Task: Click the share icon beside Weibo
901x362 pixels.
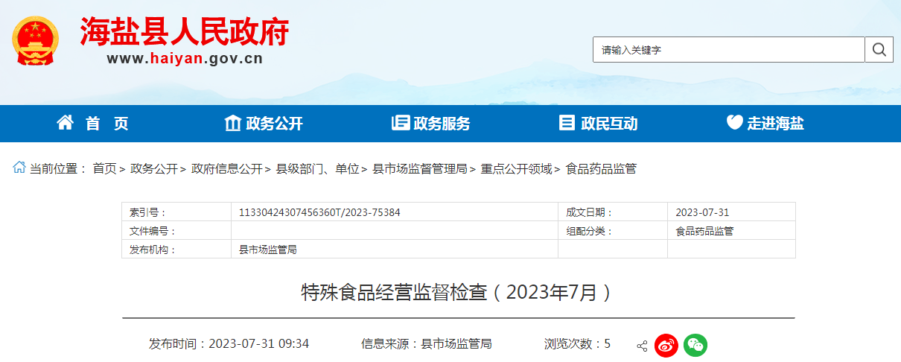Action: point(642,346)
